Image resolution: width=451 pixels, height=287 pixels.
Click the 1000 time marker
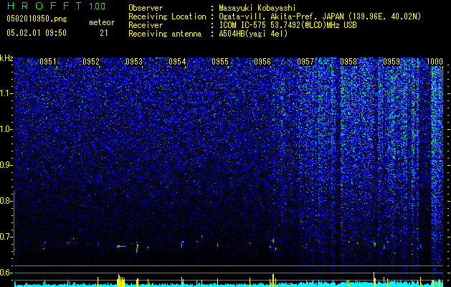(x=435, y=62)
